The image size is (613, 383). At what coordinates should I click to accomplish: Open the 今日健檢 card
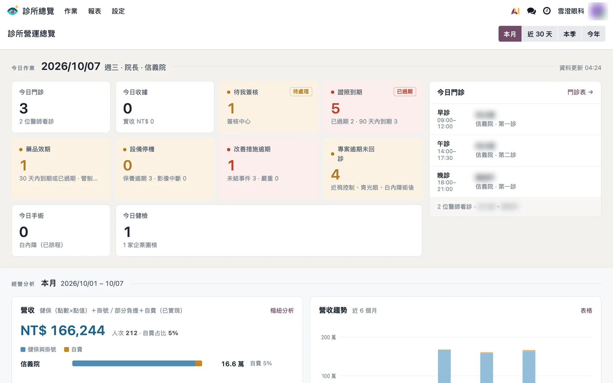click(x=269, y=230)
